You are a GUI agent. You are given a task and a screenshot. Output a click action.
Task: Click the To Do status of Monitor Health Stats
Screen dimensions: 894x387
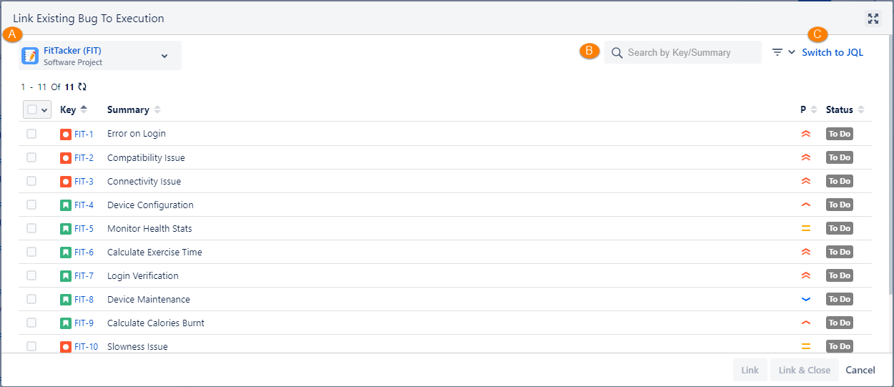click(840, 228)
